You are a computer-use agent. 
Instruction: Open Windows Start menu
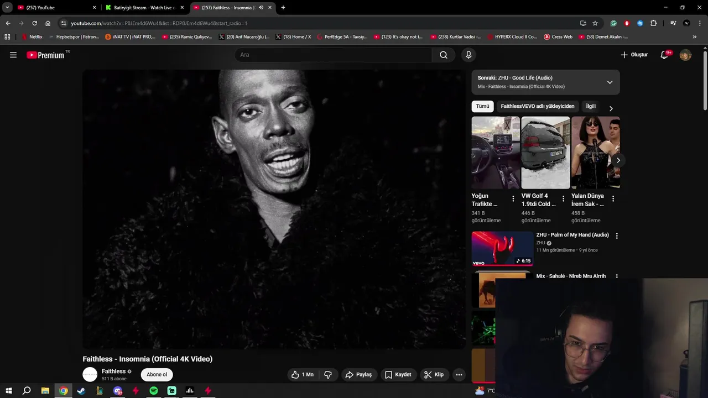[x=9, y=390]
